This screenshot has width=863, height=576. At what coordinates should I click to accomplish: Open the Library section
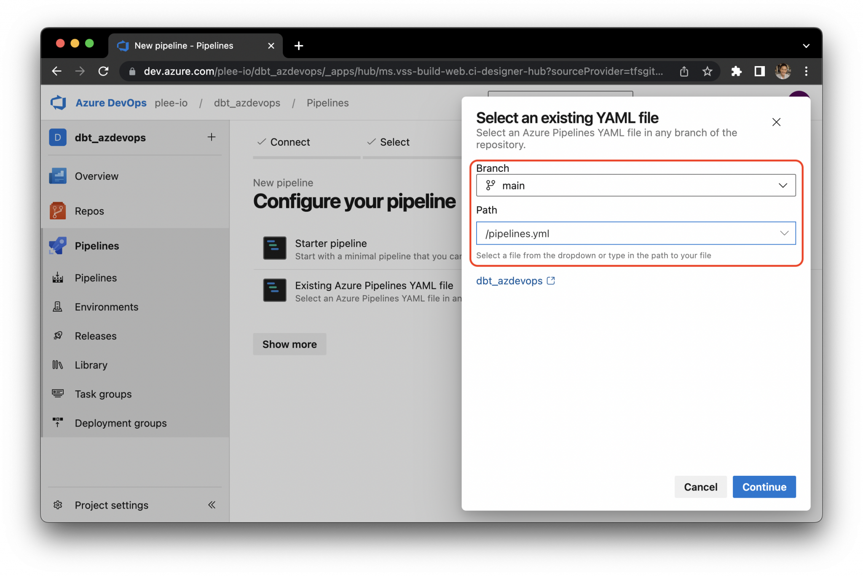91,365
